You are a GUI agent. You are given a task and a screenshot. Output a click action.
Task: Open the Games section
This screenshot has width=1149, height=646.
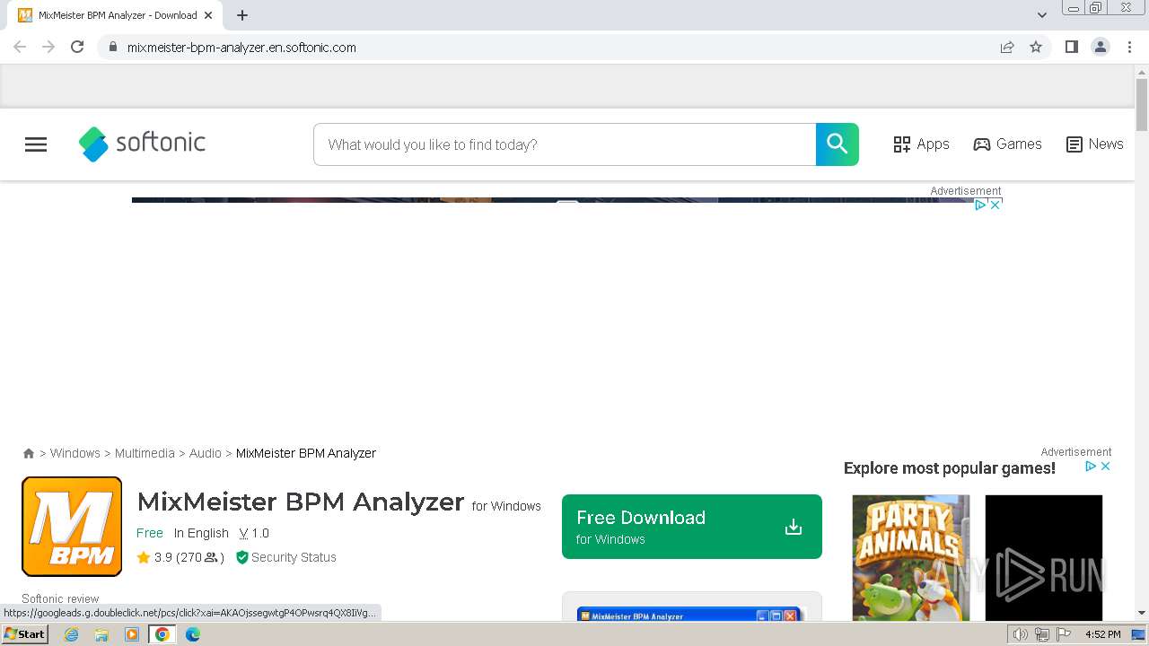(x=1007, y=144)
